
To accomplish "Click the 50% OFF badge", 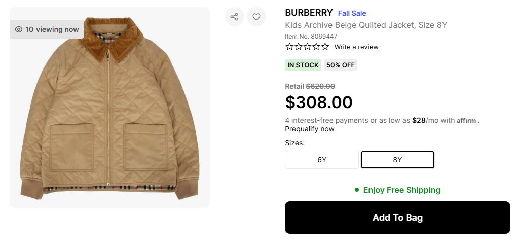I will click(341, 65).
